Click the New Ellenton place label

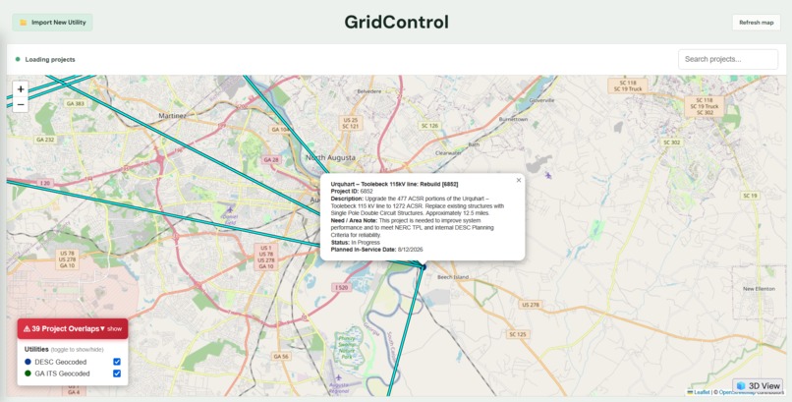click(759, 288)
